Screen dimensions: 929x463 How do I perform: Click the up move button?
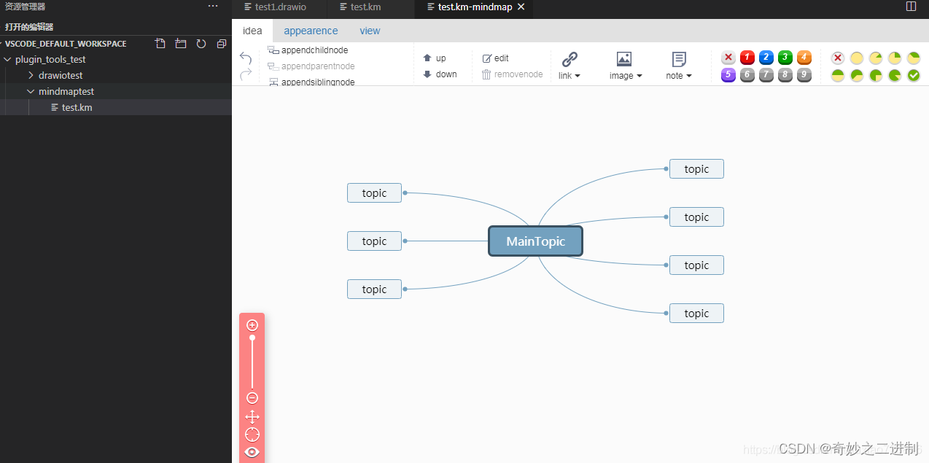(x=440, y=56)
